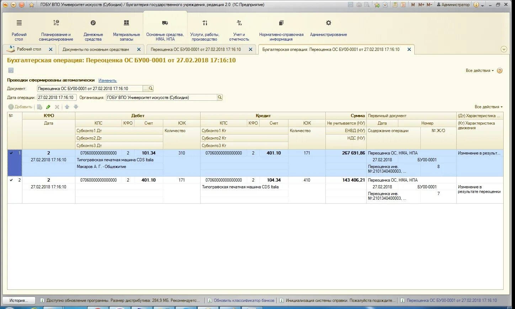
Task: Open the Нормативно-справочная информация section
Action: (281, 31)
